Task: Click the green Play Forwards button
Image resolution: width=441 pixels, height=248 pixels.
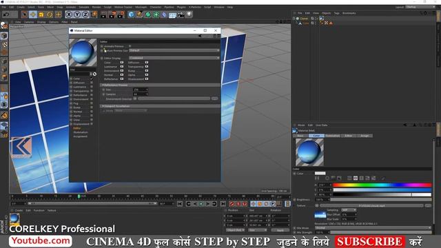Action: tap(201, 204)
